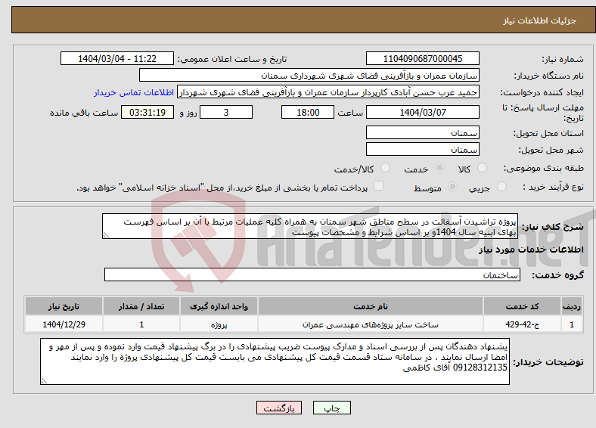Click the شهر محل تحویل label

551,150
